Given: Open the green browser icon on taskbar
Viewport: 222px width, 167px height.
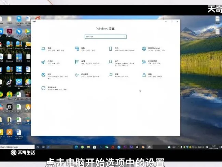Looking at the screenshot, I should 82,147.
